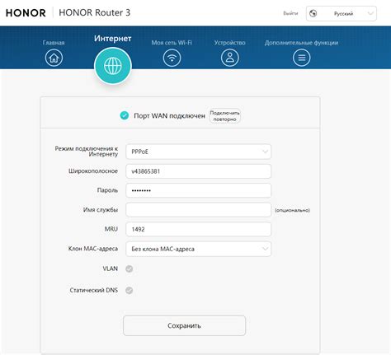
Task: Open the Главная home icon
Action: 54,58
